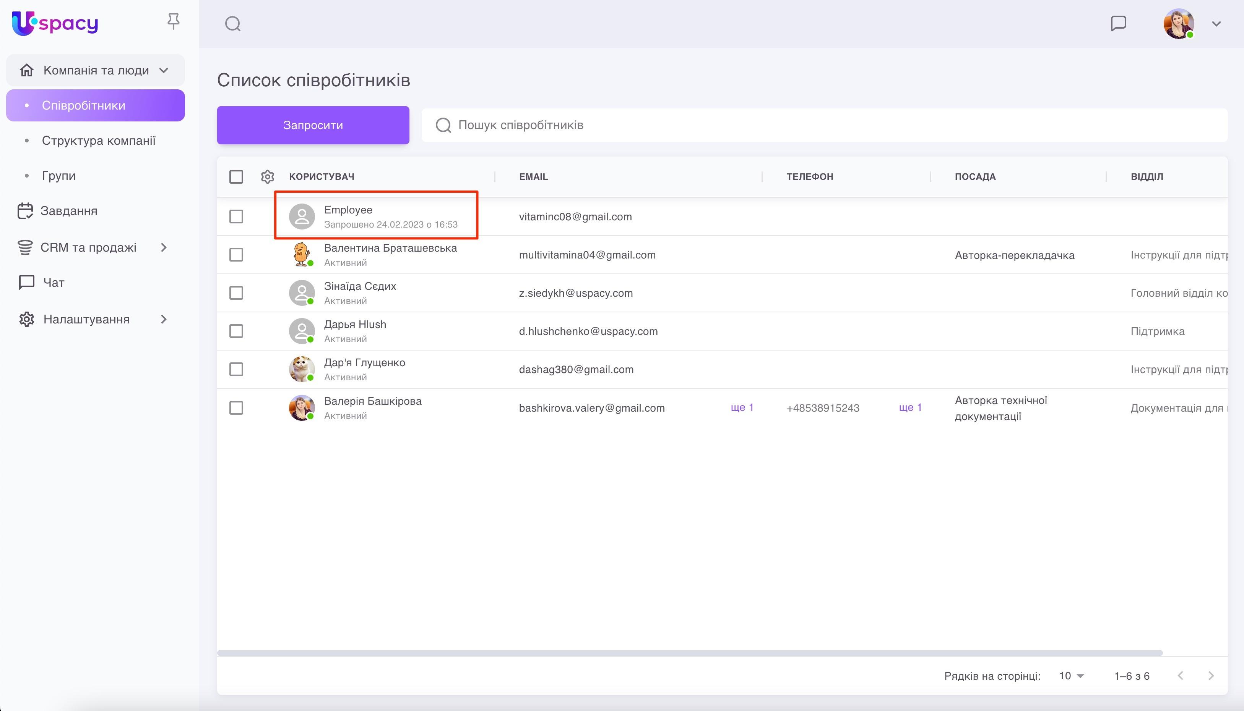Check the Employee row checkbox
Screen dimensions: 1244x711
tap(236, 217)
